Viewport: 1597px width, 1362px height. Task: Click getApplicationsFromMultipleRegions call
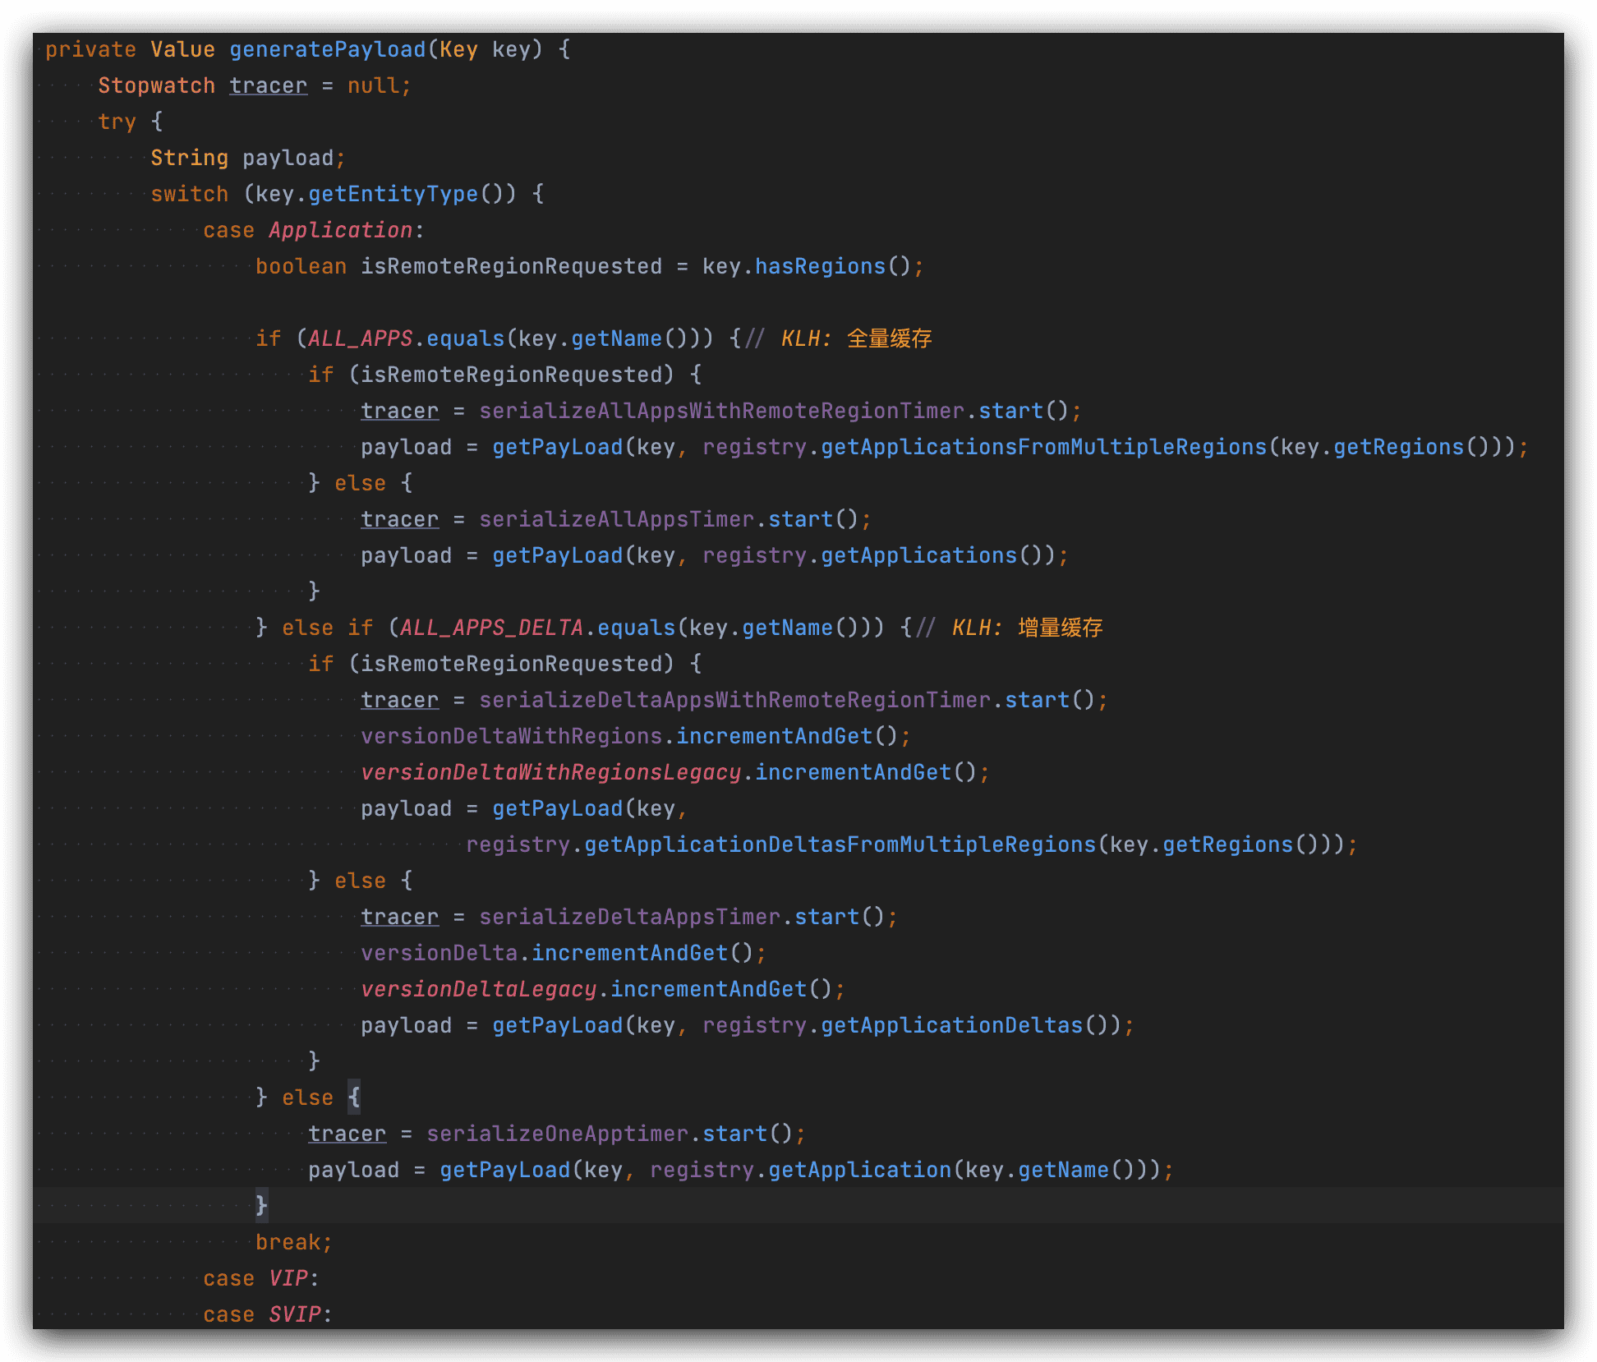[1044, 448]
